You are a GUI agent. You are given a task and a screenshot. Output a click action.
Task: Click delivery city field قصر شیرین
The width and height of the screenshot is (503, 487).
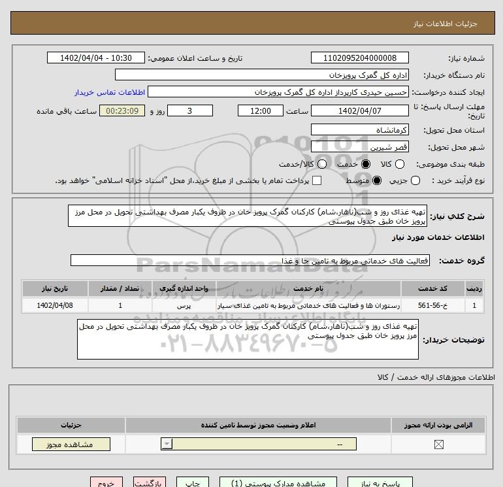tap(359, 146)
